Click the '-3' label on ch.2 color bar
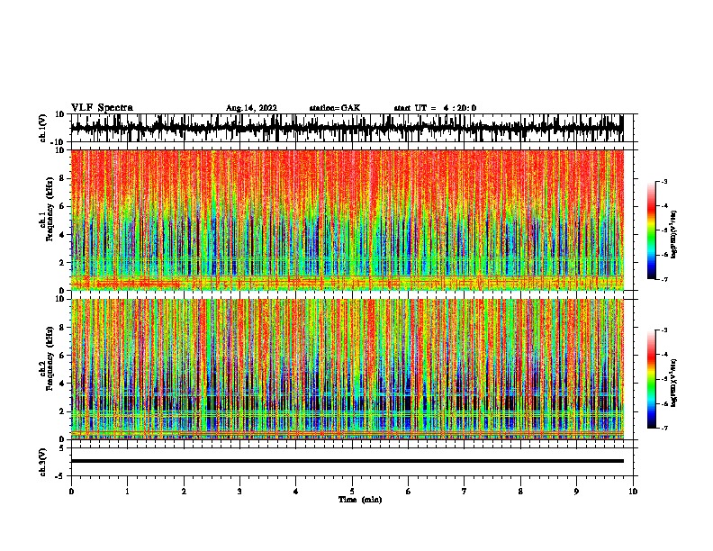The width and height of the screenshot is (713, 551). click(x=663, y=330)
